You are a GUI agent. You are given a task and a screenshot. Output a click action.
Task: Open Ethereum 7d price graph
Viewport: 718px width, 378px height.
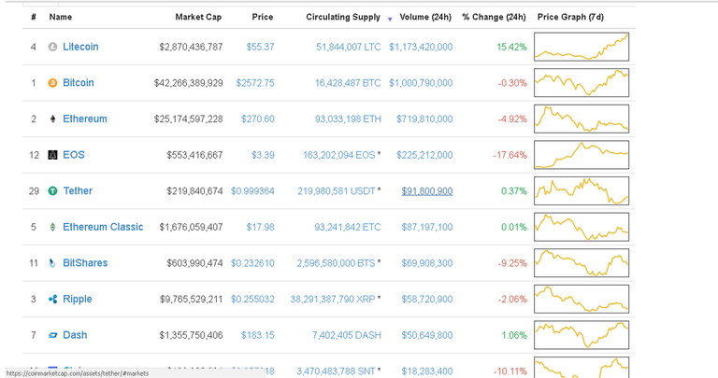coord(582,119)
